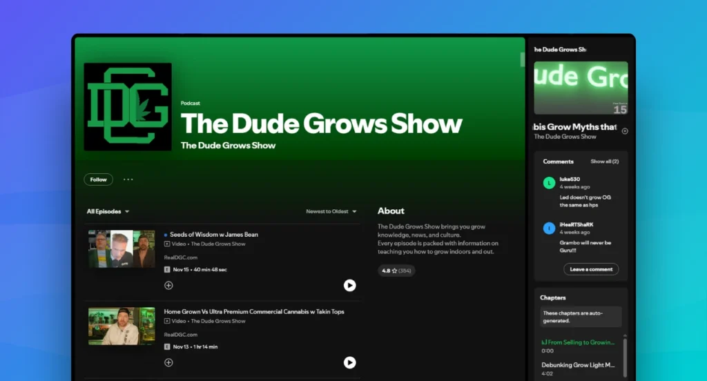Image resolution: width=707 pixels, height=381 pixels.
Task: Click the iHeaRTShaRK username
Action: pos(577,224)
